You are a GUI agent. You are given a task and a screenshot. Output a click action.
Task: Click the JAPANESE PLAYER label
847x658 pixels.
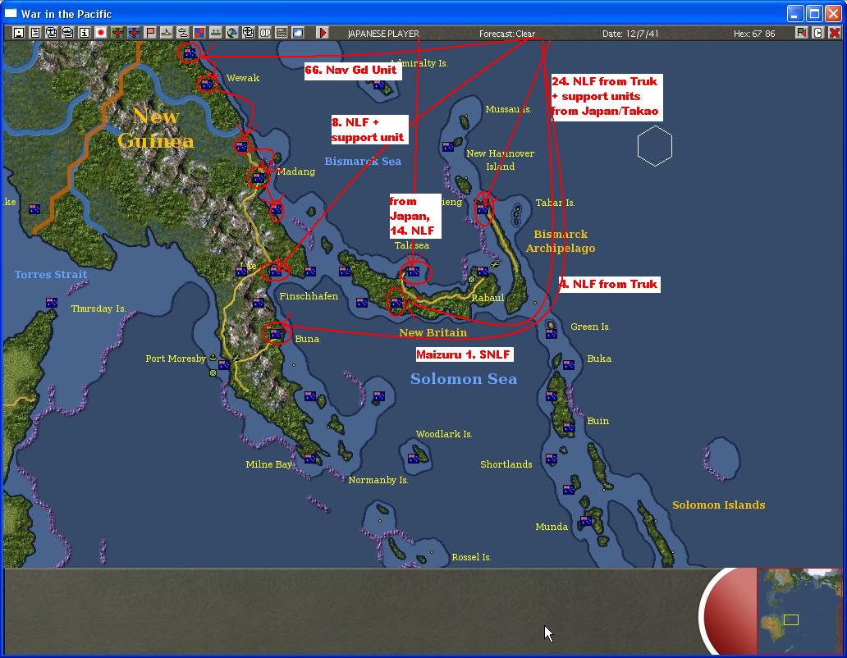coord(383,34)
